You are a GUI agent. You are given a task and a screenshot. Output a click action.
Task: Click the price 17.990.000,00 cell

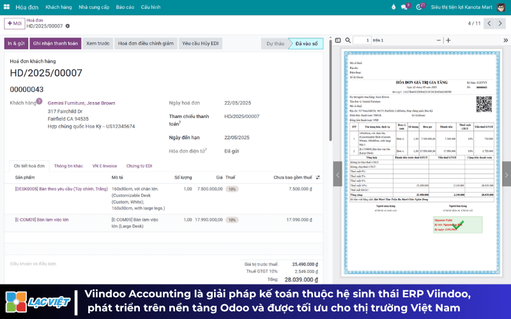(x=209, y=219)
